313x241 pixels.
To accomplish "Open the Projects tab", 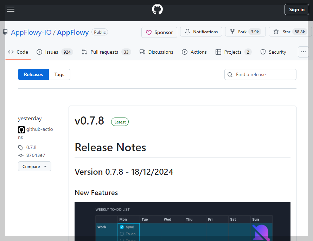I will pyautogui.click(x=234, y=52).
